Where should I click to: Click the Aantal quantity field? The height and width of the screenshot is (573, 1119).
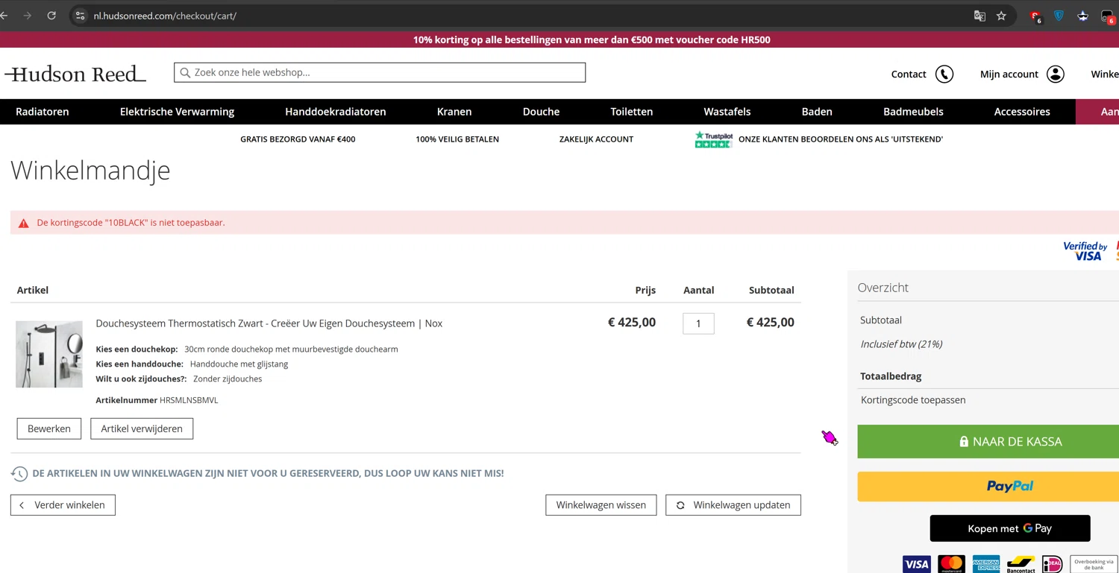(x=698, y=323)
